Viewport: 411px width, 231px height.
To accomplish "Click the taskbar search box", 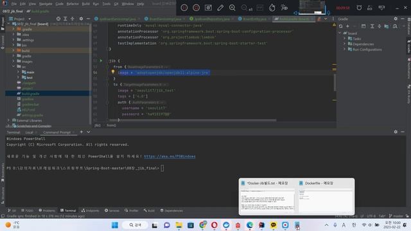I will click(136, 225).
